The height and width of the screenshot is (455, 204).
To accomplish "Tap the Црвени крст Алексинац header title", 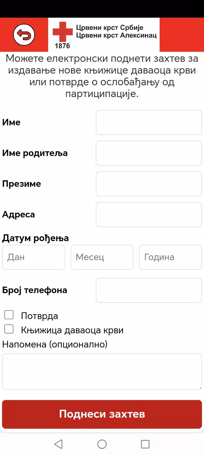I will 116,35.
